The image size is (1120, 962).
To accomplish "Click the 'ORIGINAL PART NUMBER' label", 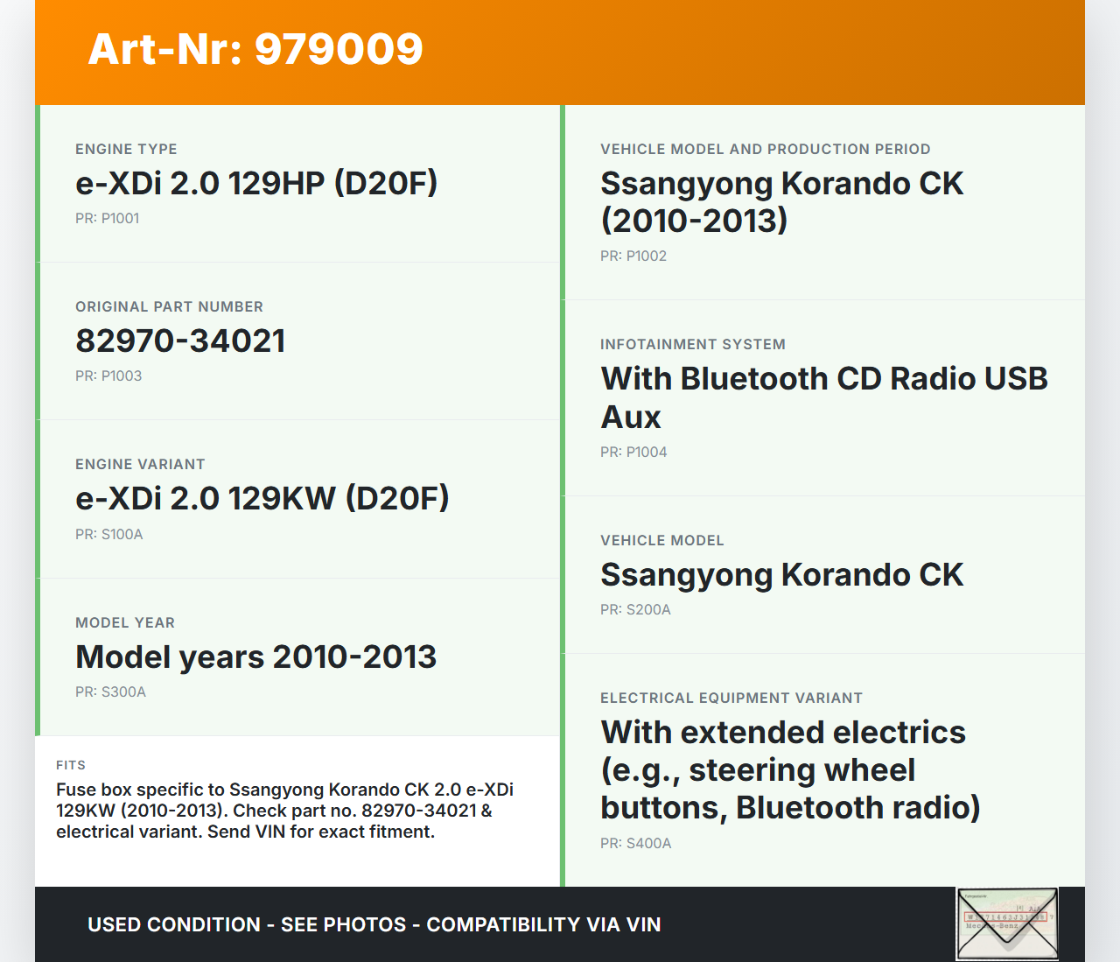I will tap(169, 306).
